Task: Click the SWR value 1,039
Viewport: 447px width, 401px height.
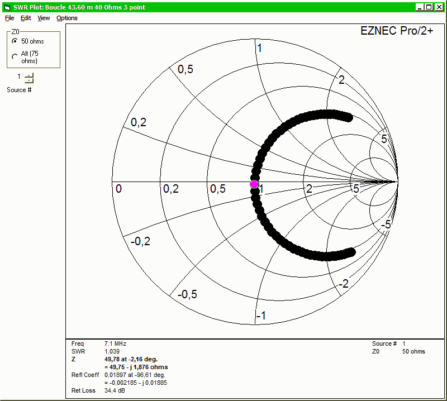Action: tap(112, 351)
